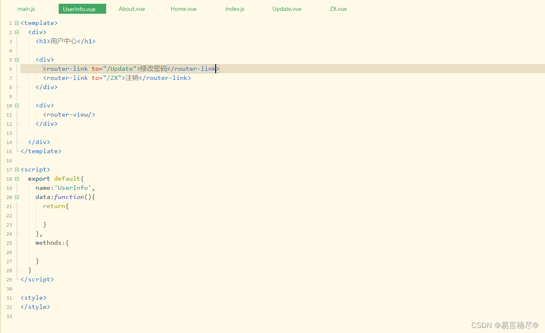545x333 pixels.
Task: Collapse the outer div fold at line 2
Action: point(16,32)
